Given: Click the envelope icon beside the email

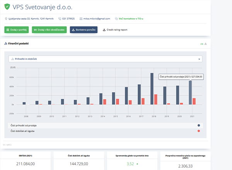Looking at the screenshot, I should pyautogui.click(x=81, y=19).
